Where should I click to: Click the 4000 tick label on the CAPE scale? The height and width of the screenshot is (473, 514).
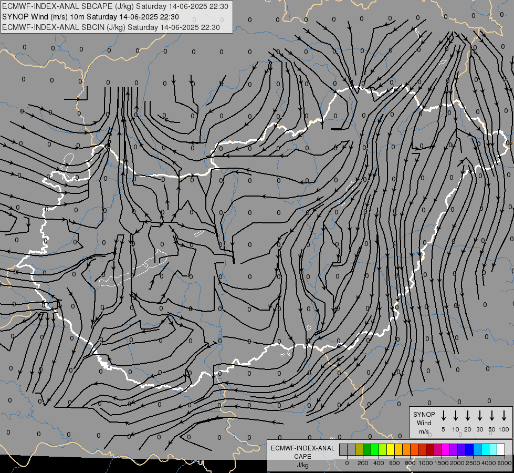pyautogui.click(x=489, y=463)
